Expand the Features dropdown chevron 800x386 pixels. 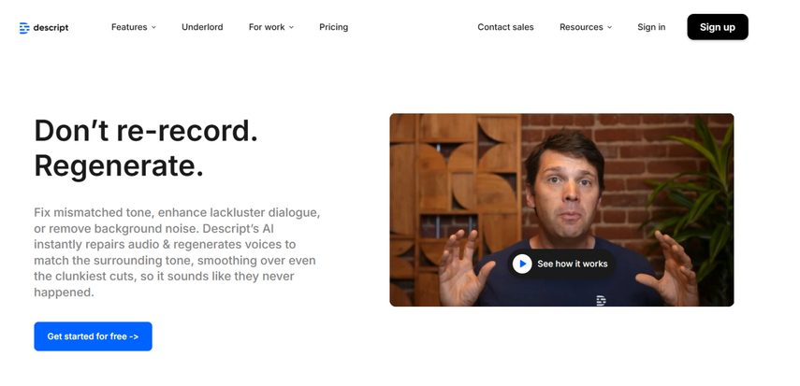153,28
